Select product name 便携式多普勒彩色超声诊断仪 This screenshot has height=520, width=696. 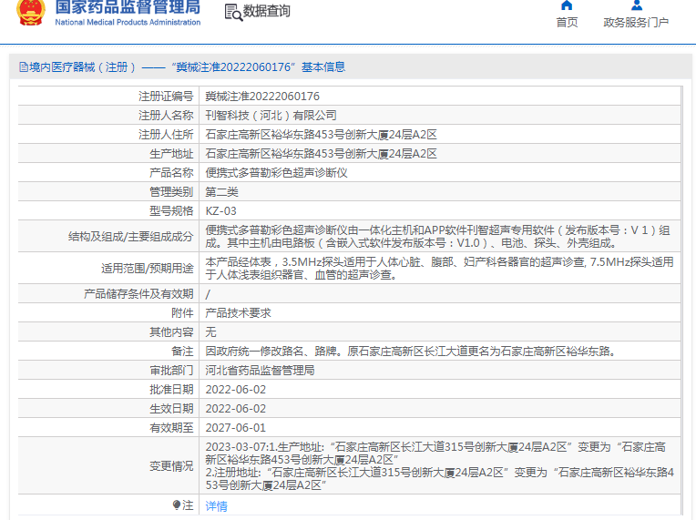[276, 173]
